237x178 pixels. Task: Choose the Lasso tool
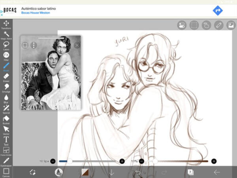pos(6,45)
